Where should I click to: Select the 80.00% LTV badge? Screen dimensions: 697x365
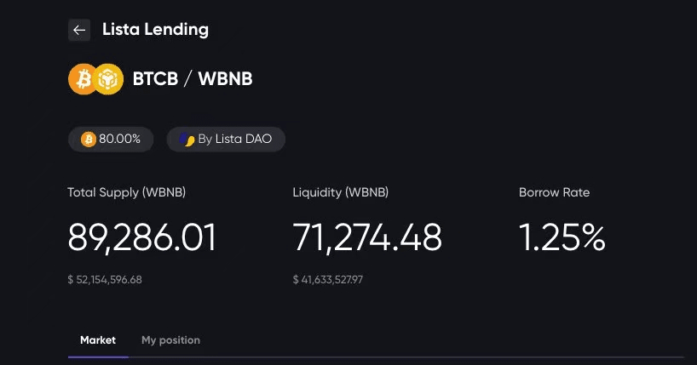coord(111,140)
